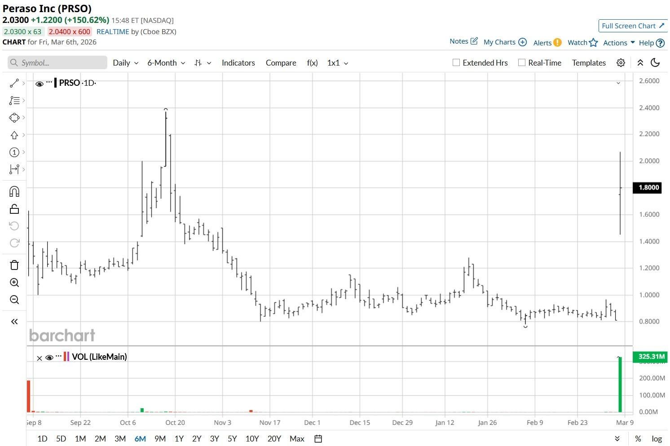Select the trend line drawing tool
Image resolution: width=670 pixels, height=446 pixels.
(x=14, y=83)
